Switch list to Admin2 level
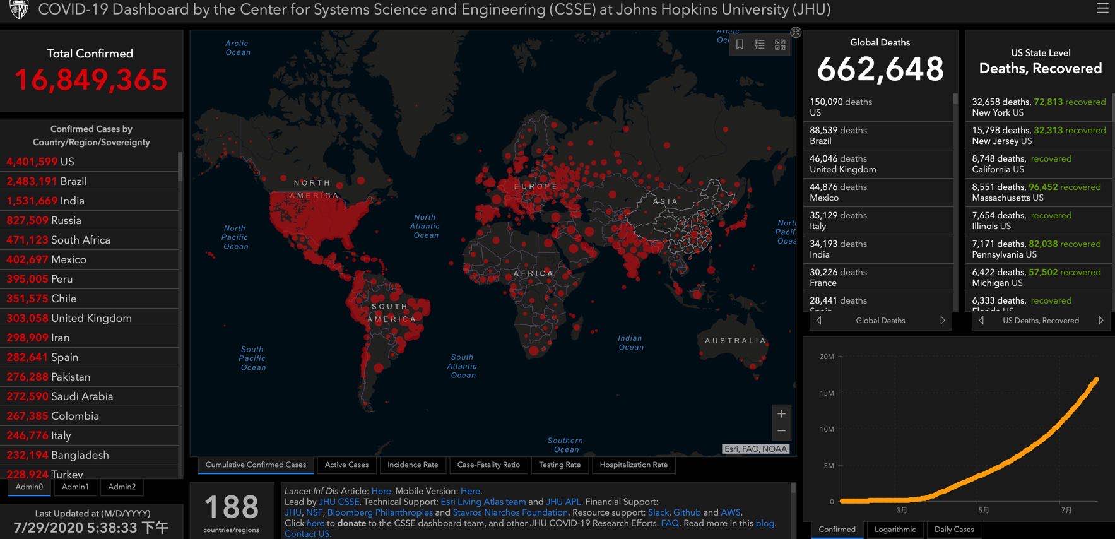1115x539 pixels. [122, 487]
